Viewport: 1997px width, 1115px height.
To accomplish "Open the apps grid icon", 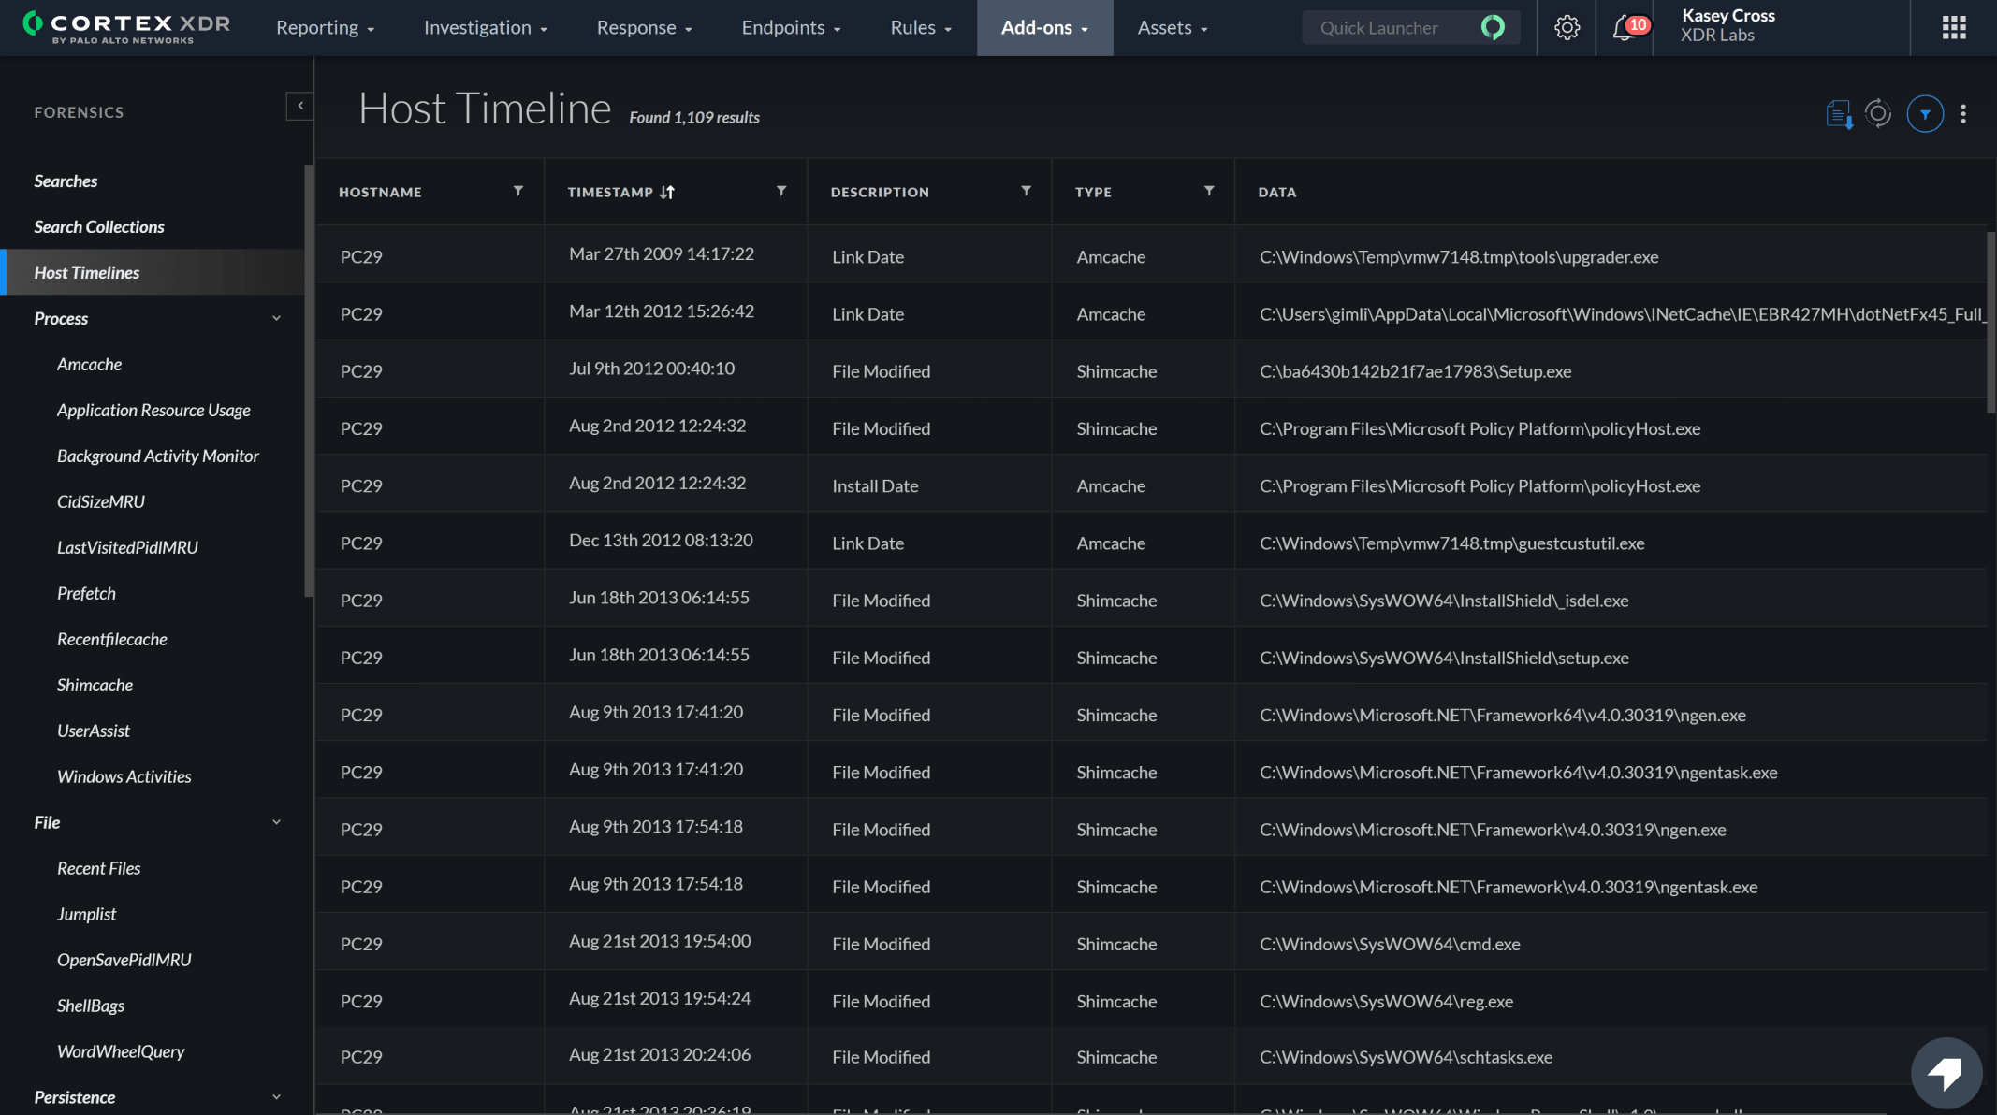I will (1954, 28).
